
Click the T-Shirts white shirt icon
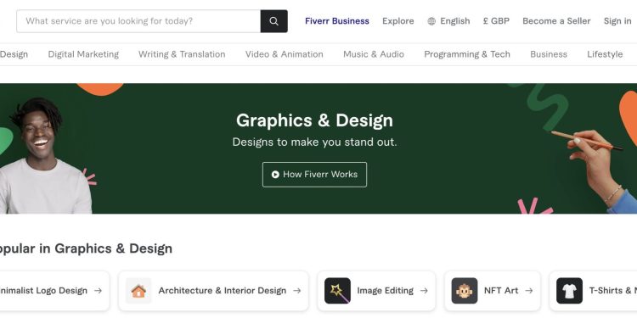tap(569, 290)
